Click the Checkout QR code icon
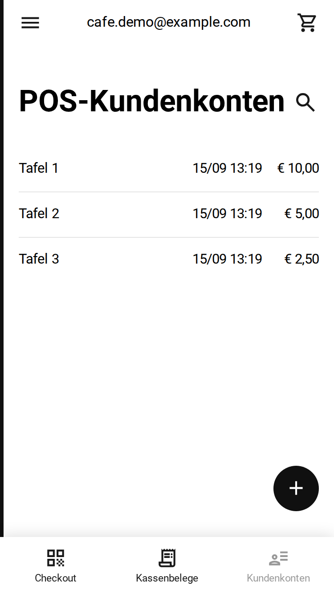The width and height of the screenshot is (334, 594). point(56,558)
